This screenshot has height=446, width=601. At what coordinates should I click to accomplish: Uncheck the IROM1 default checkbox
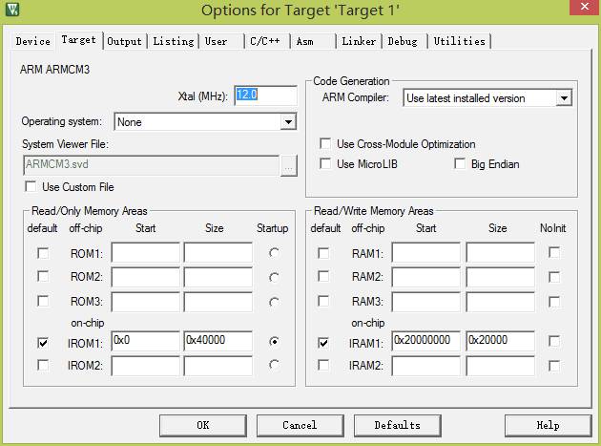pyautogui.click(x=43, y=343)
